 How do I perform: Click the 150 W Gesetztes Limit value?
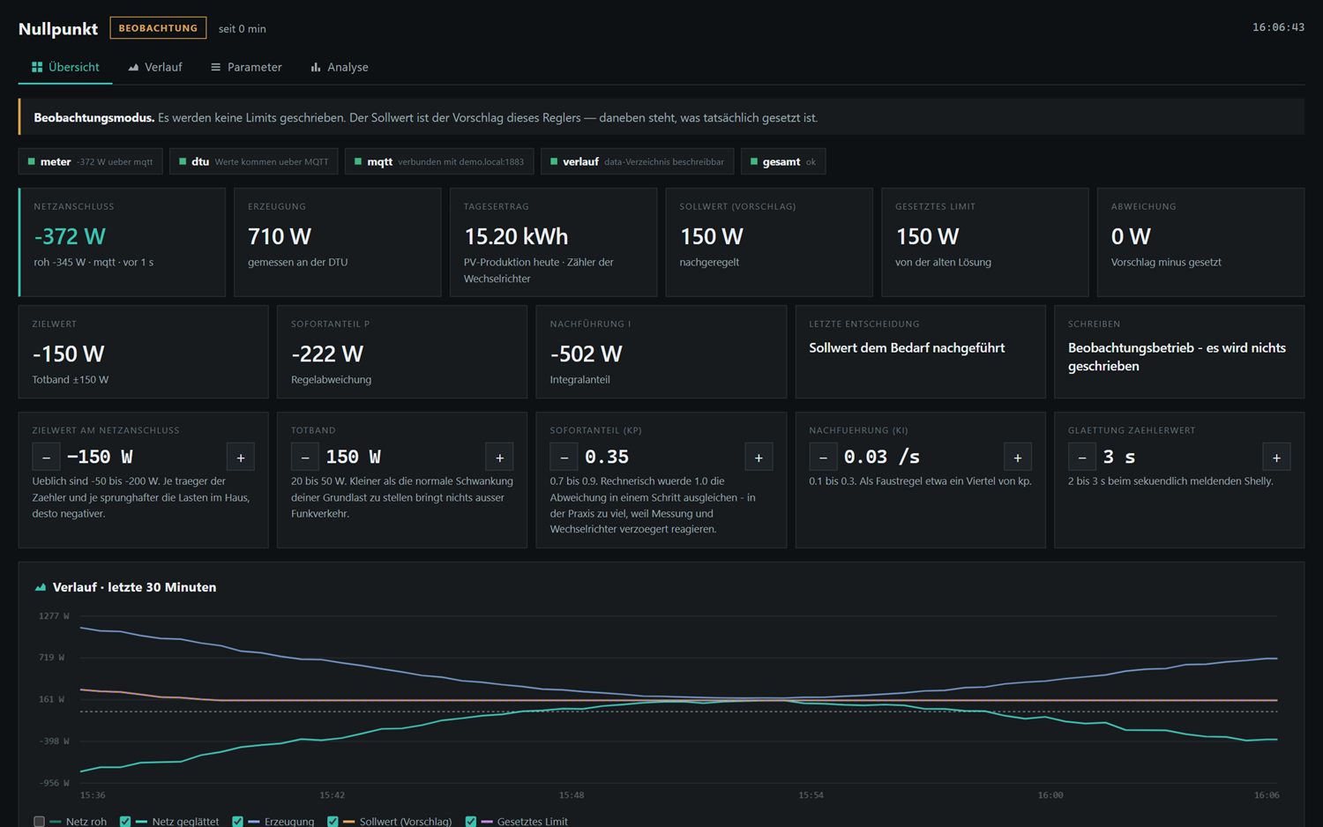point(927,236)
